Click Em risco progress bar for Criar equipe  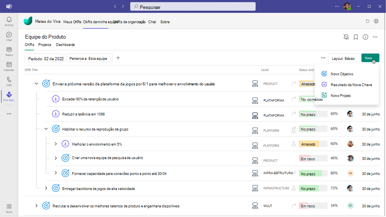pos(313,159)
